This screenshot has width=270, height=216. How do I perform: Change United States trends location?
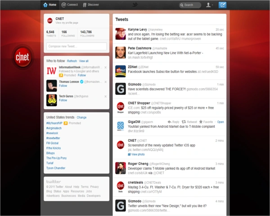coord(81,117)
